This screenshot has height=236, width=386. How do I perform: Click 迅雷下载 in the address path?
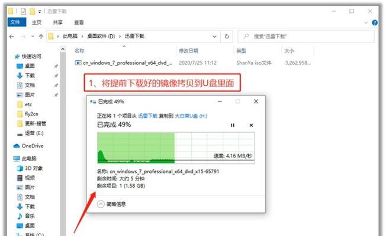(x=134, y=37)
